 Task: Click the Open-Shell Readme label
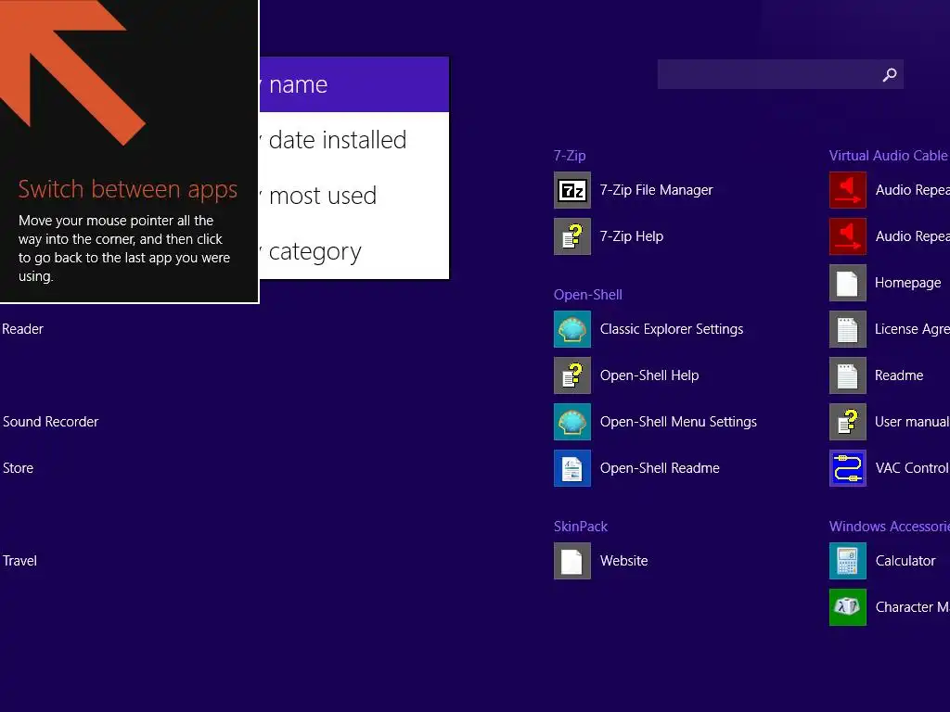pyautogui.click(x=660, y=468)
